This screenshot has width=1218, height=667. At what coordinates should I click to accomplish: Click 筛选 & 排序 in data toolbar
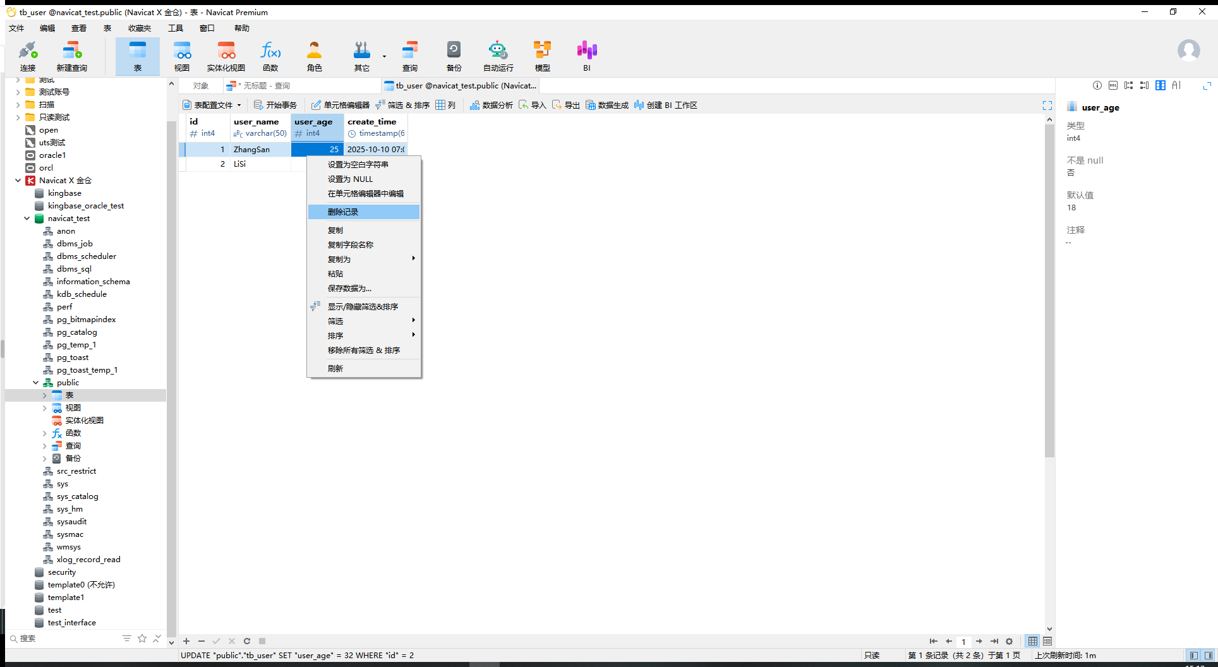pyautogui.click(x=402, y=105)
